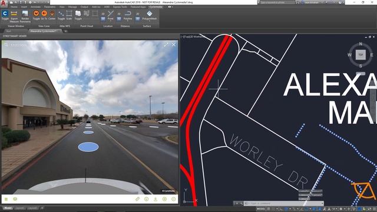Click the viewer save image icon

click(156, 199)
